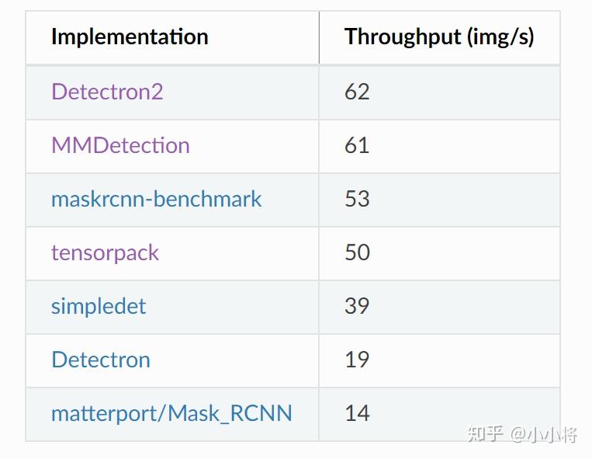The width and height of the screenshot is (592, 459).
Task: Click the throughput value 50
Action: pos(357,252)
